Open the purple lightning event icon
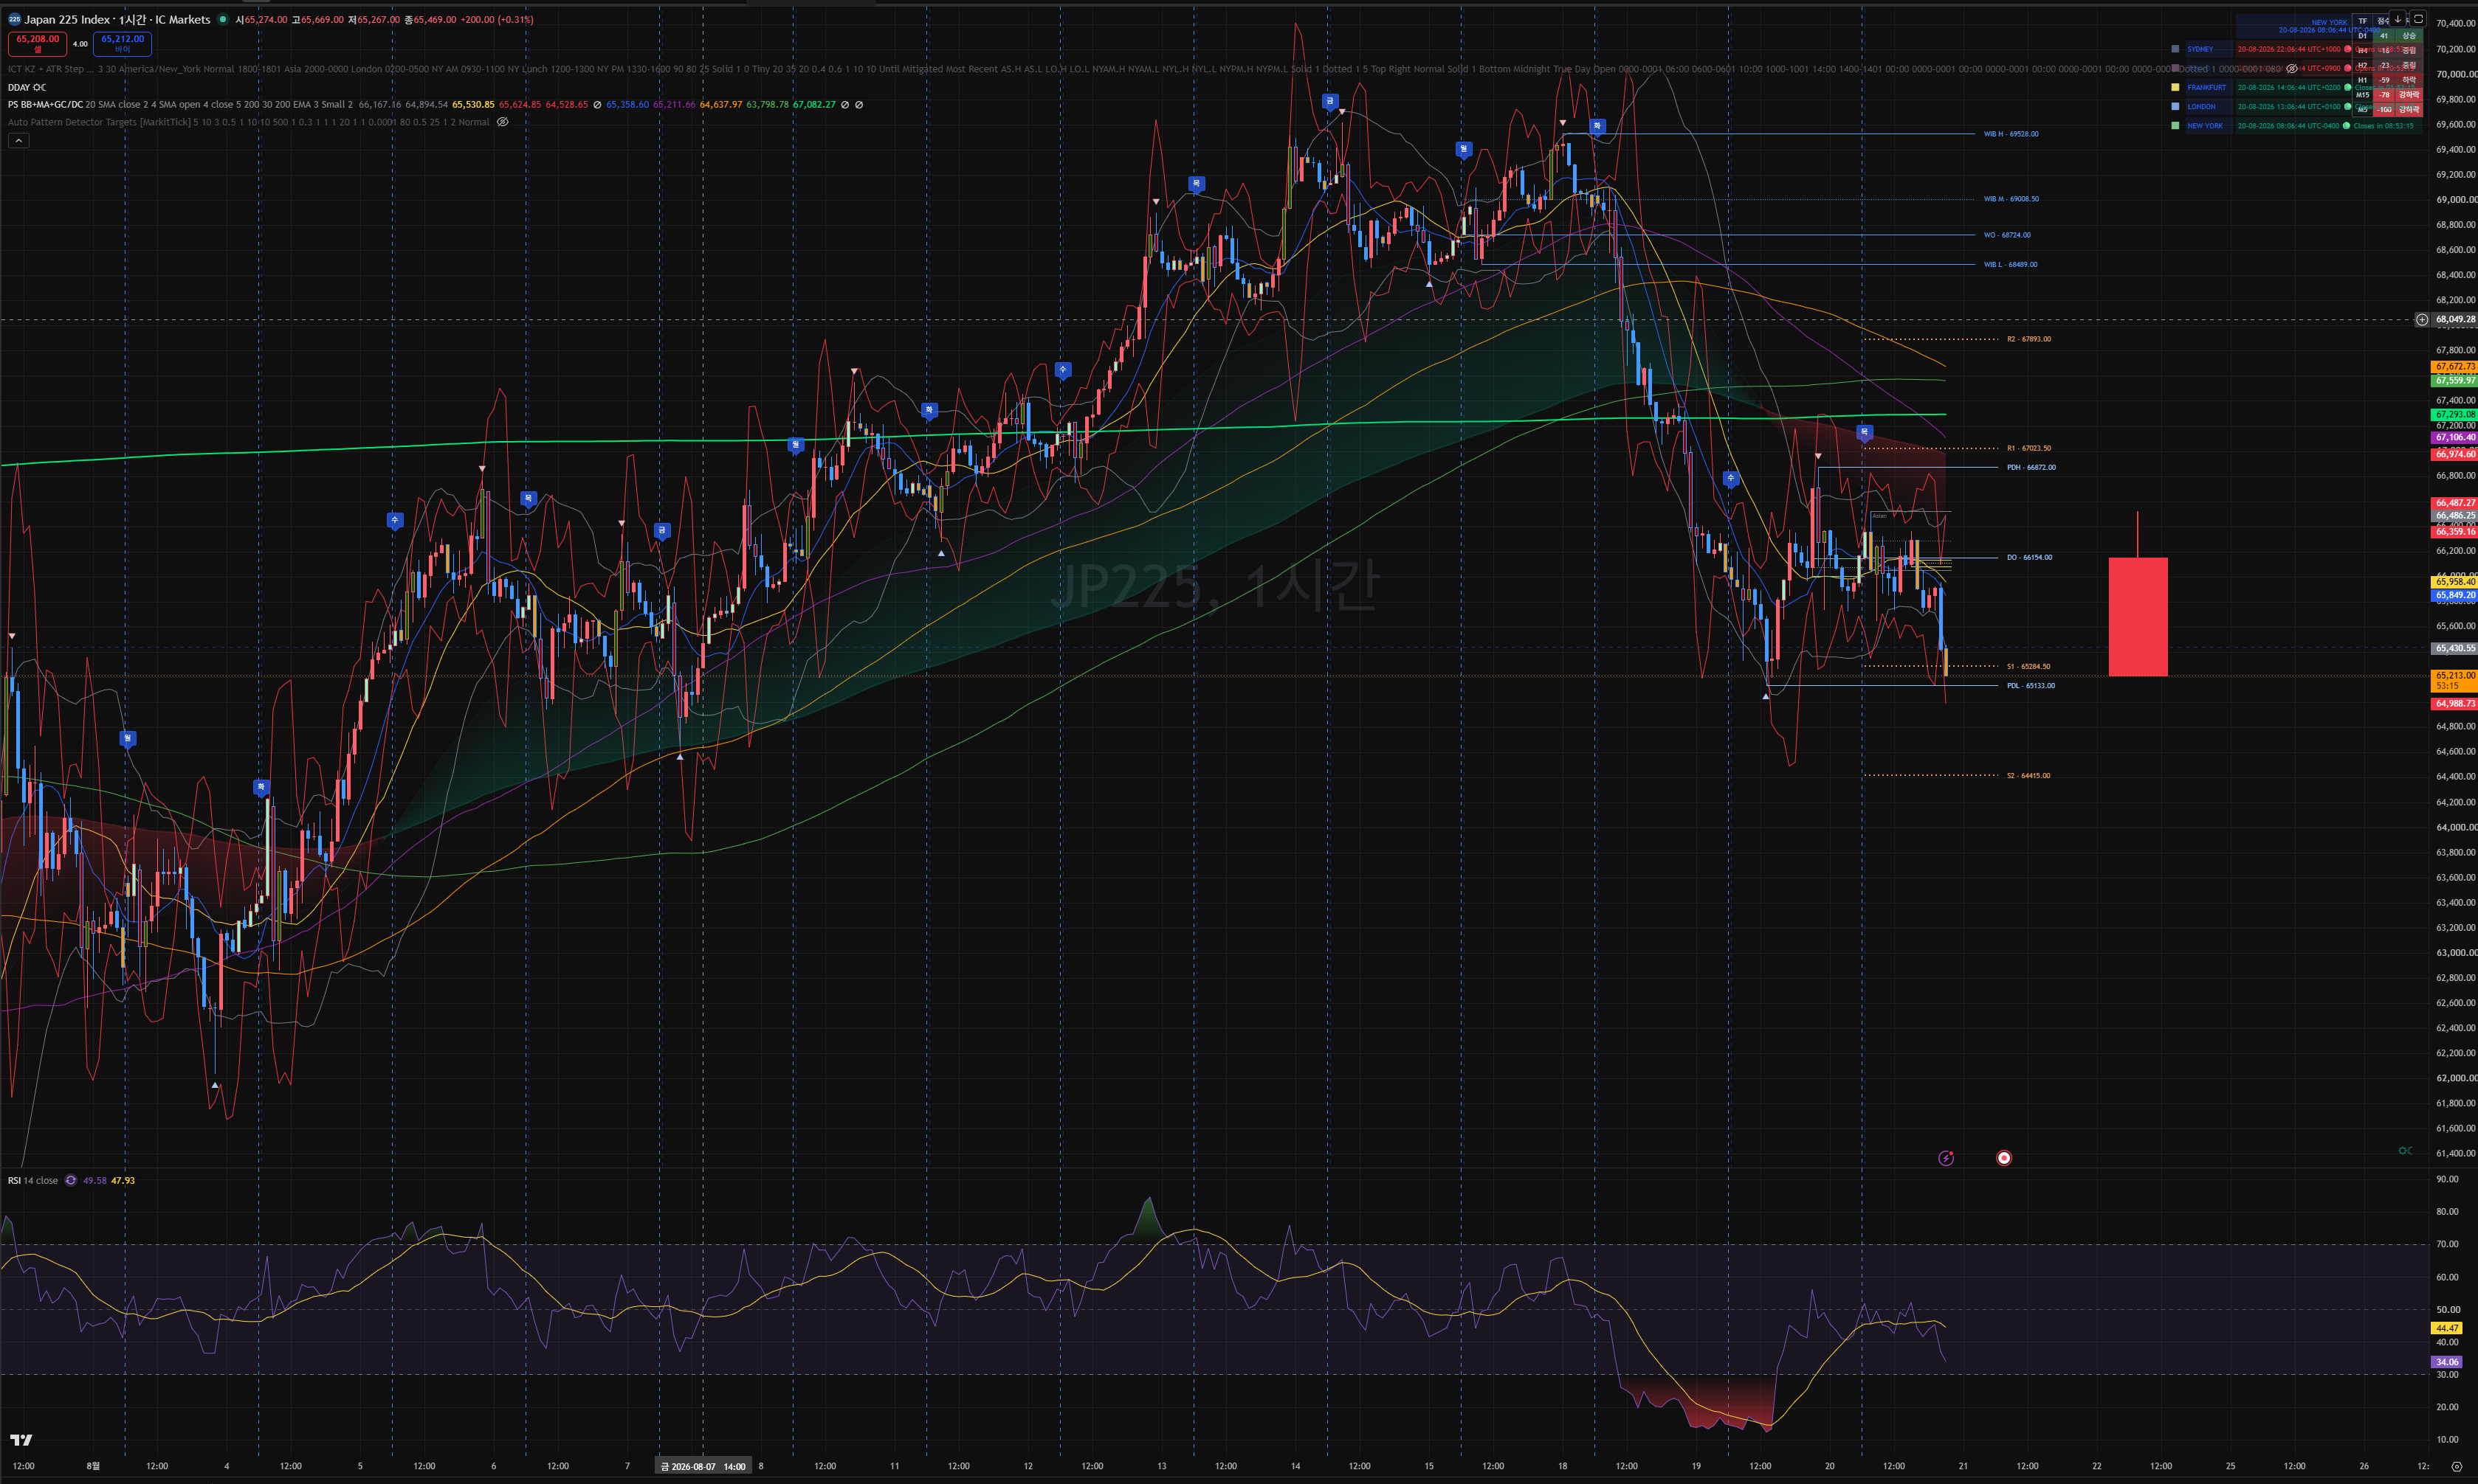The height and width of the screenshot is (1484, 2478). point(1946,1158)
